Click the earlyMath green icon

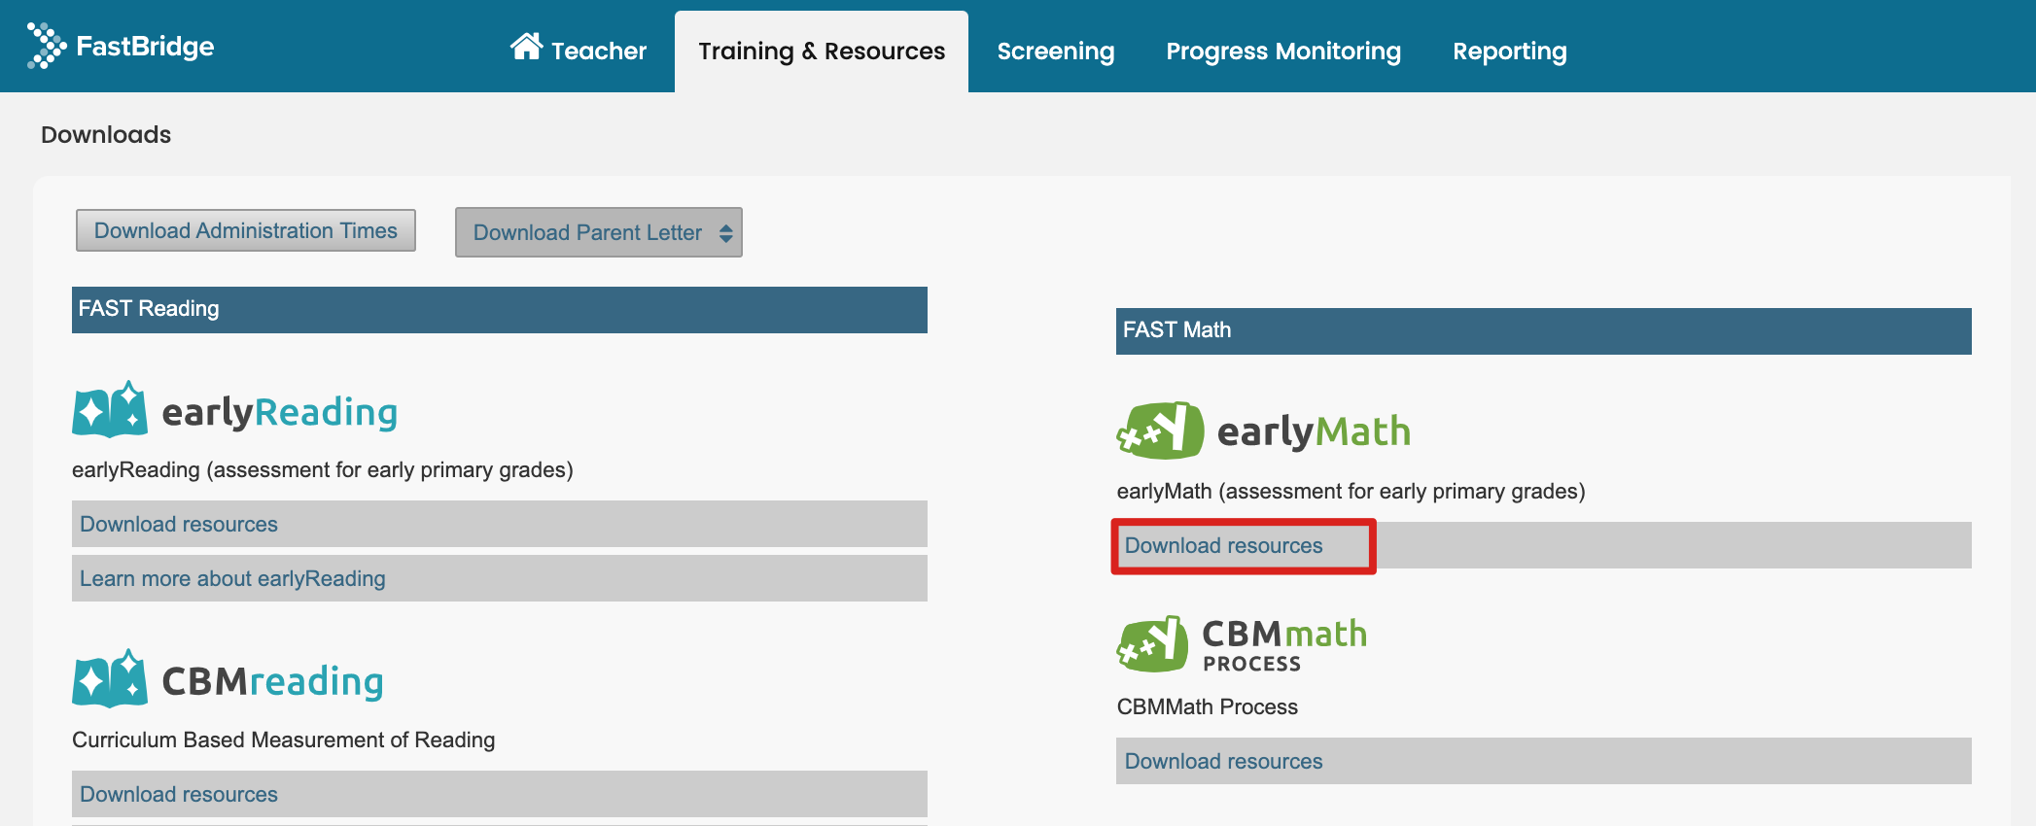[x=1160, y=430]
